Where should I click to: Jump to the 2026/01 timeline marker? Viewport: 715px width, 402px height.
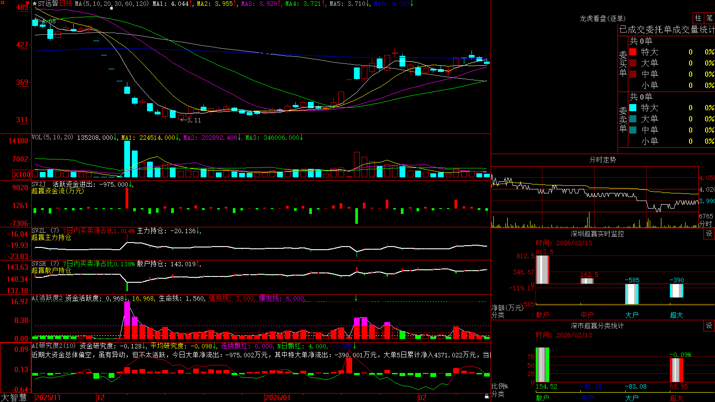tap(278, 398)
